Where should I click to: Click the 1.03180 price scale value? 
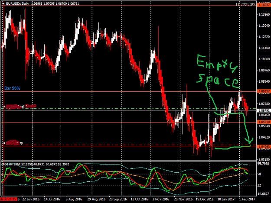(264, 159)
